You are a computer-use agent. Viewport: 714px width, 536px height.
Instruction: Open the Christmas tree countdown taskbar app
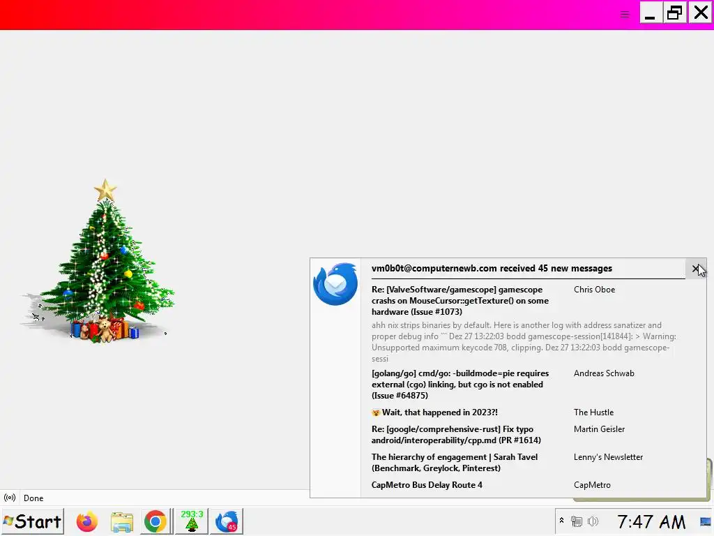tap(192, 521)
